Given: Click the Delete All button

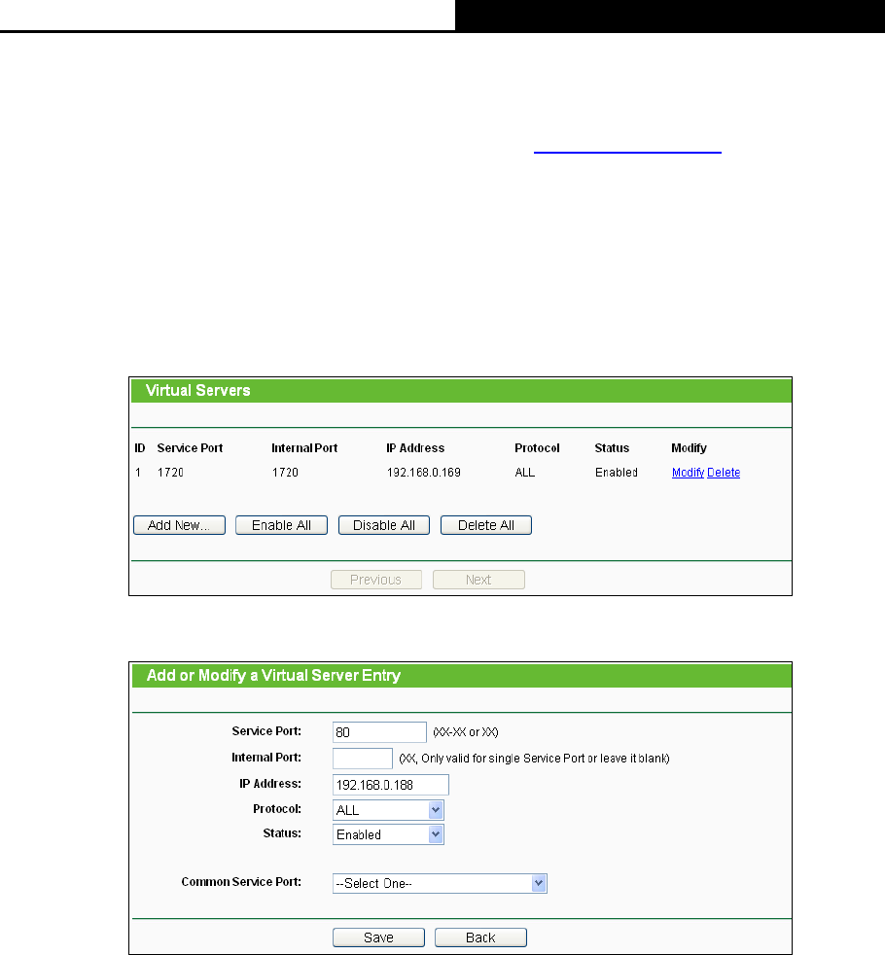Looking at the screenshot, I should [x=486, y=525].
